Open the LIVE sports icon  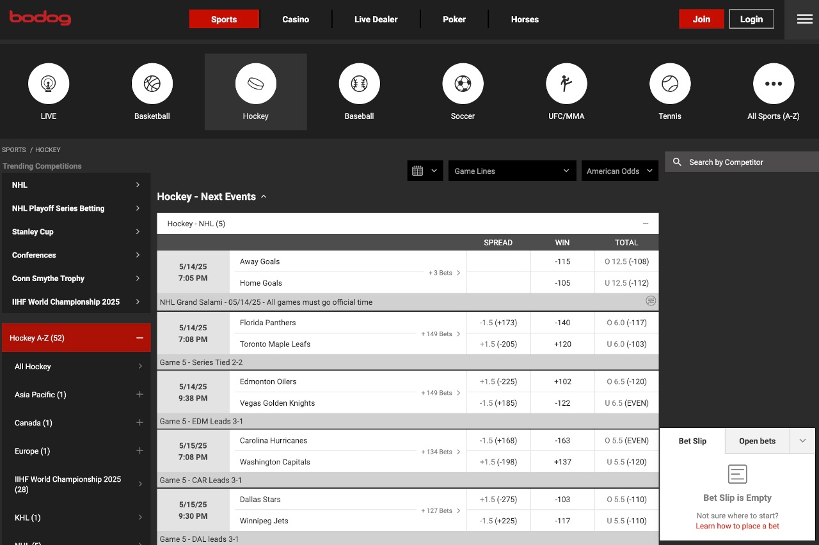(x=49, y=83)
